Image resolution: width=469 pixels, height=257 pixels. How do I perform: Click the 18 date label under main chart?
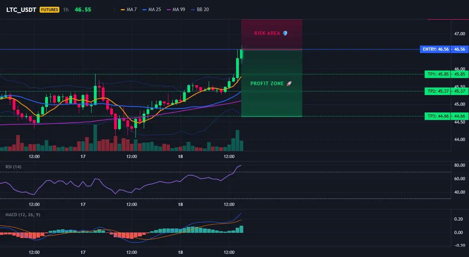click(x=180, y=156)
